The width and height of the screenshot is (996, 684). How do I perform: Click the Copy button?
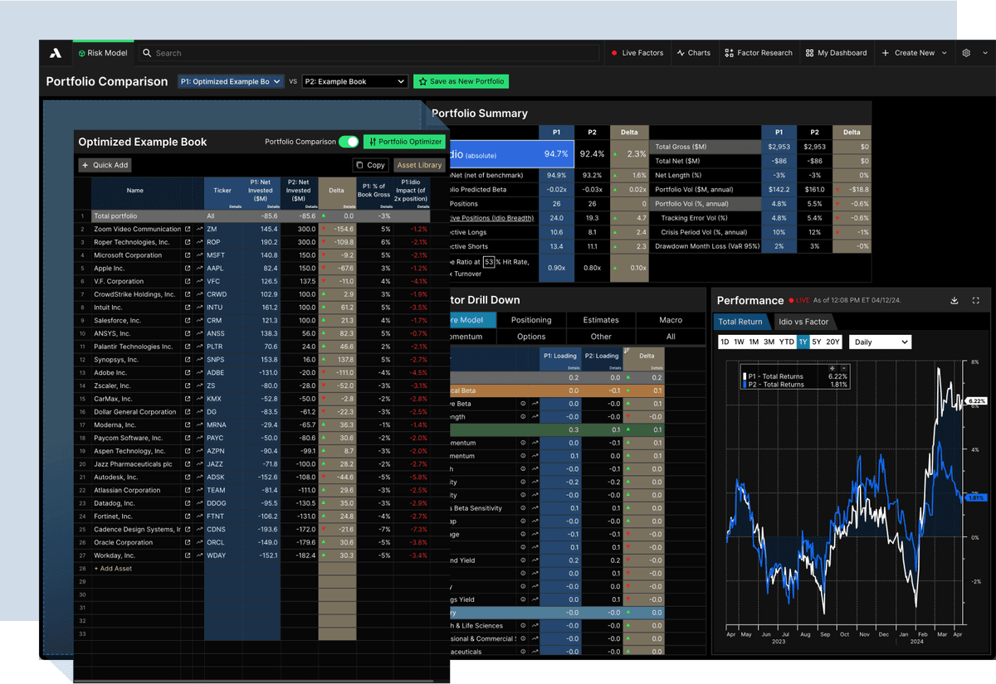point(370,165)
